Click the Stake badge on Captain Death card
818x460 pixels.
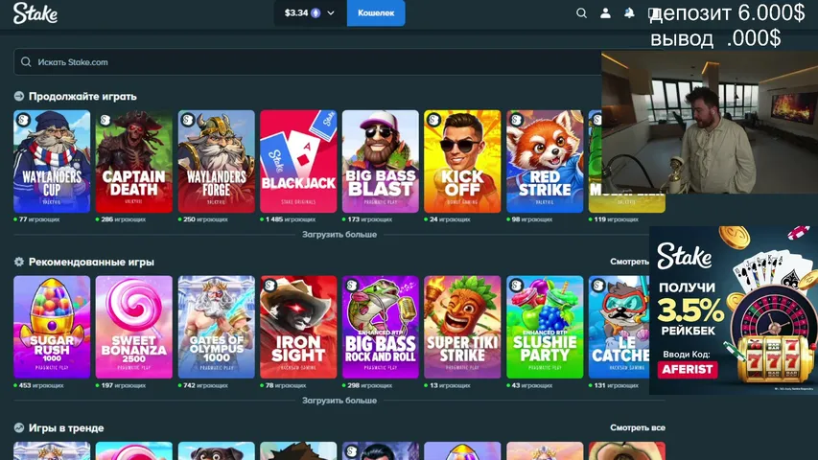coord(105,120)
